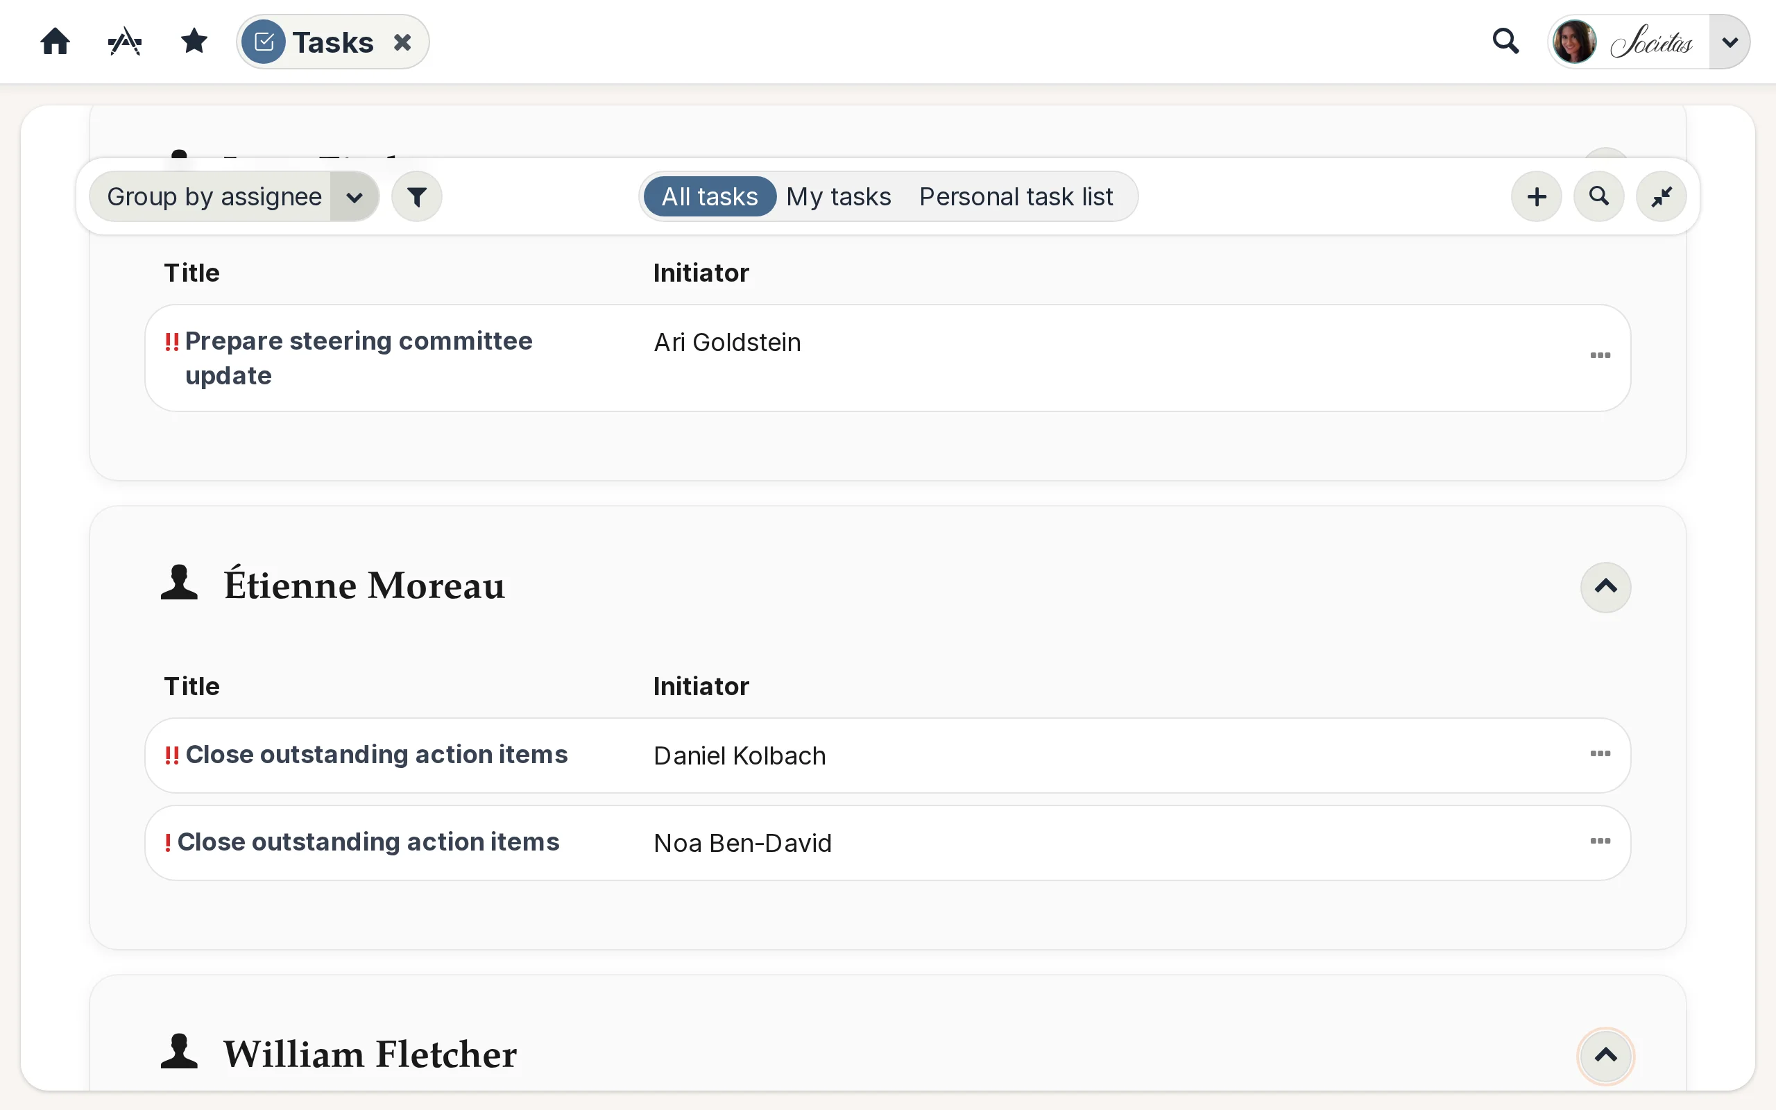This screenshot has height=1110, width=1776.
Task: Click the William Fletcher assignee heading
Action: (x=370, y=1055)
